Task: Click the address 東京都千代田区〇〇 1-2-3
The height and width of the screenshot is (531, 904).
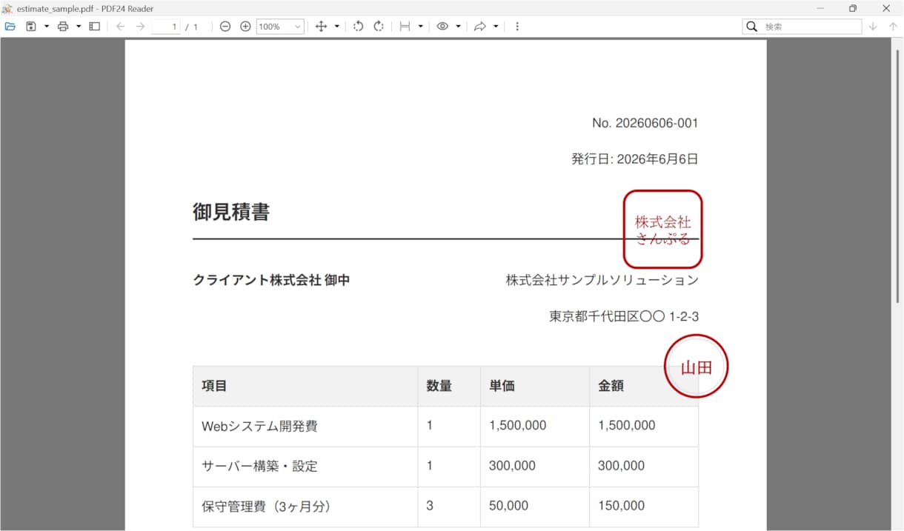Action: tap(624, 316)
